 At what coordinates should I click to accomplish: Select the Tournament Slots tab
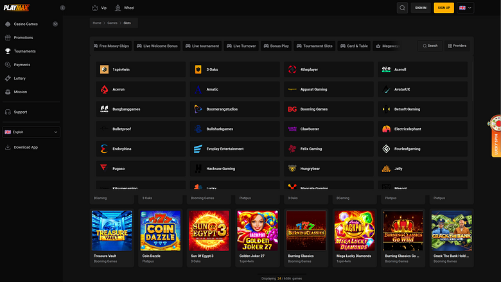click(x=314, y=46)
